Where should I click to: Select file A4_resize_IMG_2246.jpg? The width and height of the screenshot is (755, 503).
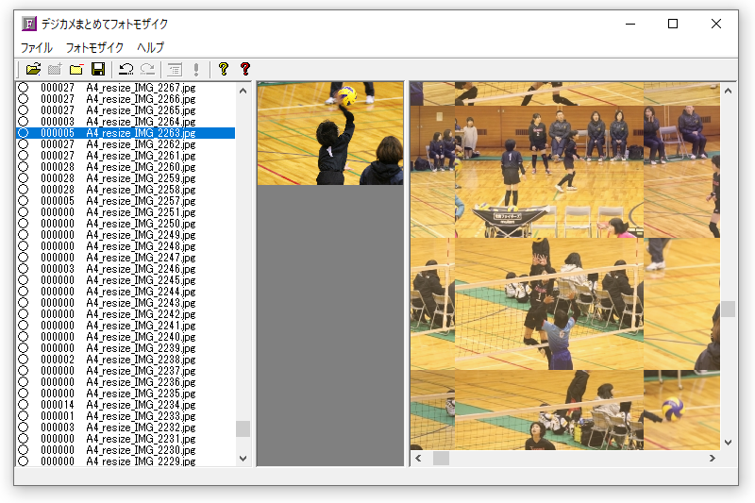[x=141, y=269]
